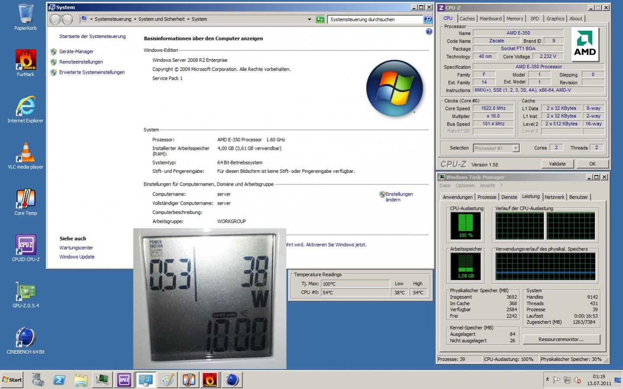
Task: Click the Start button
Action: pos(12,380)
